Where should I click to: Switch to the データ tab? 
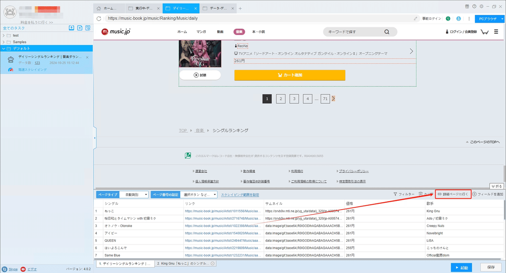click(218, 8)
